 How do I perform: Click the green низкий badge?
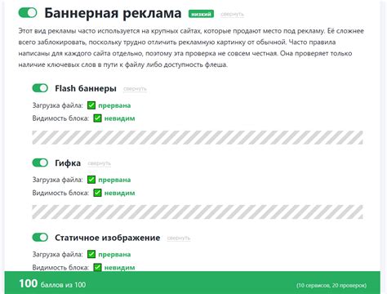point(201,14)
